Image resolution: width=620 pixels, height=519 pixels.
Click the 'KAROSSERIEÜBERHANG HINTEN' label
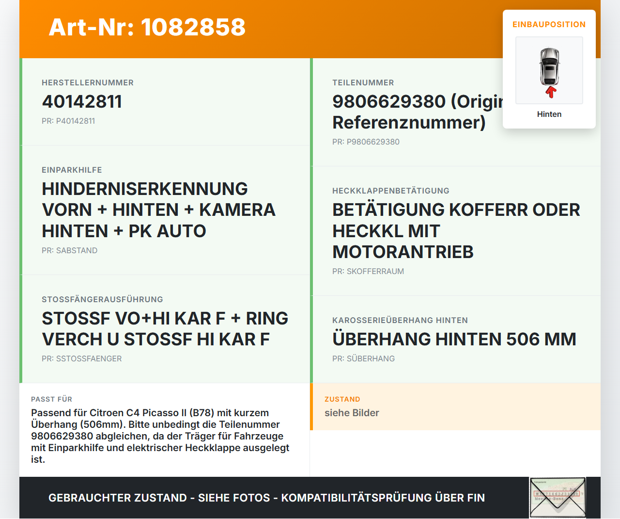(x=400, y=320)
